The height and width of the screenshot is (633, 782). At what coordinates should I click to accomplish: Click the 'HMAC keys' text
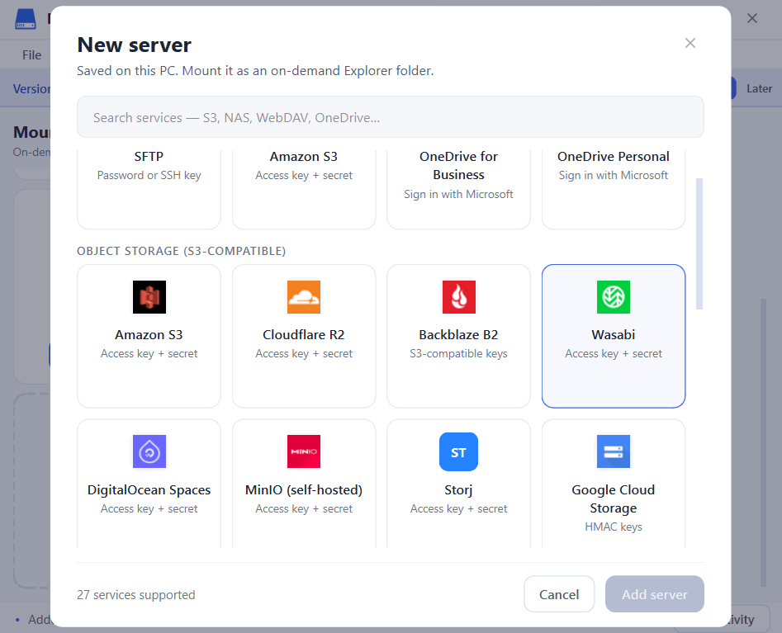tap(614, 527)
